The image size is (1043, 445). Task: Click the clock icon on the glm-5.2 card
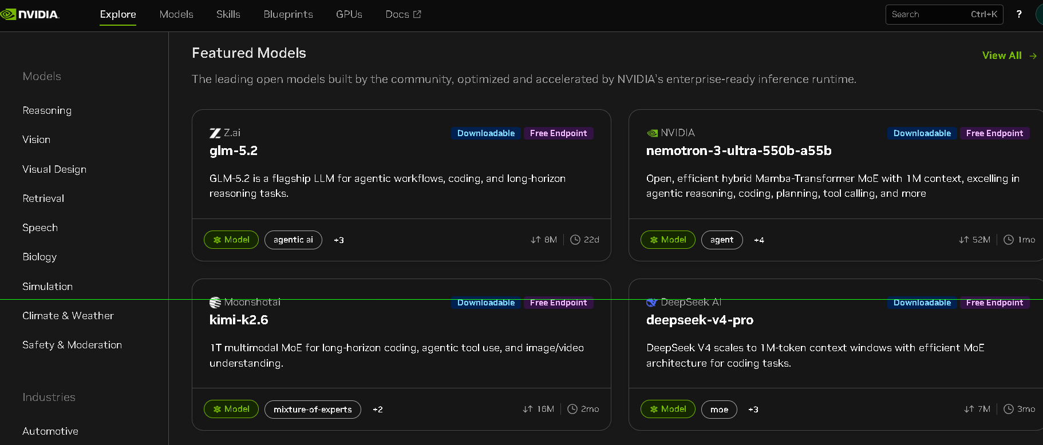pyautogui.click(x=575, y=240)
